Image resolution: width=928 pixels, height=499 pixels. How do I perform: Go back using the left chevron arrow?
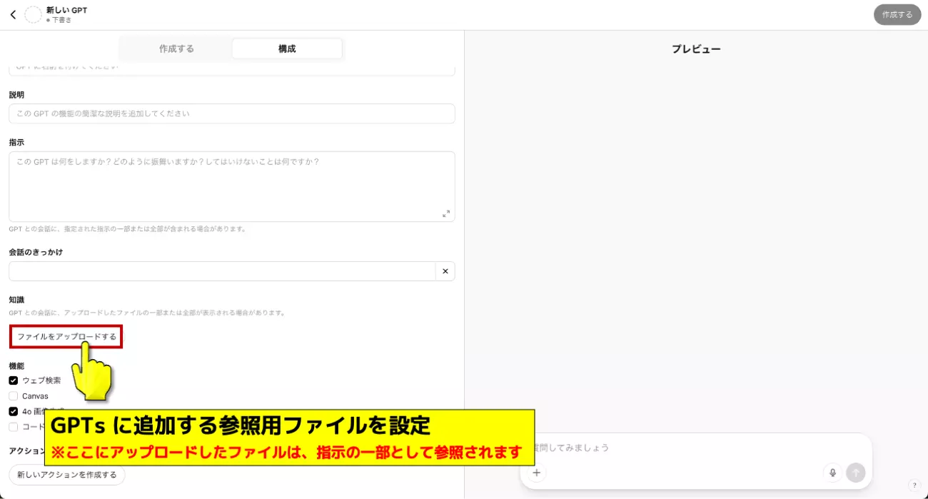pyautogui.click(x=13, y=14)
